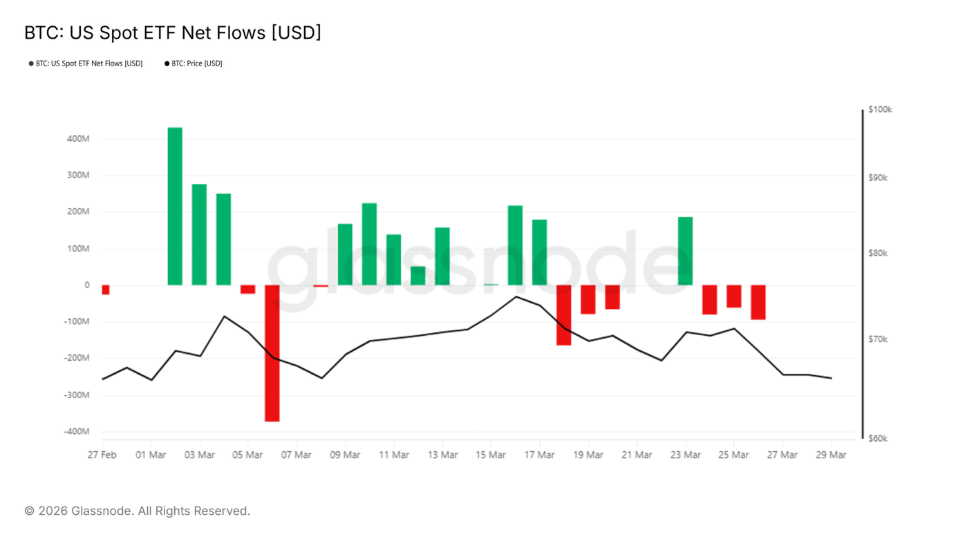Click the small red bar at 27 Feb
This screenshot has width=958, height=539.
[106, 290]
